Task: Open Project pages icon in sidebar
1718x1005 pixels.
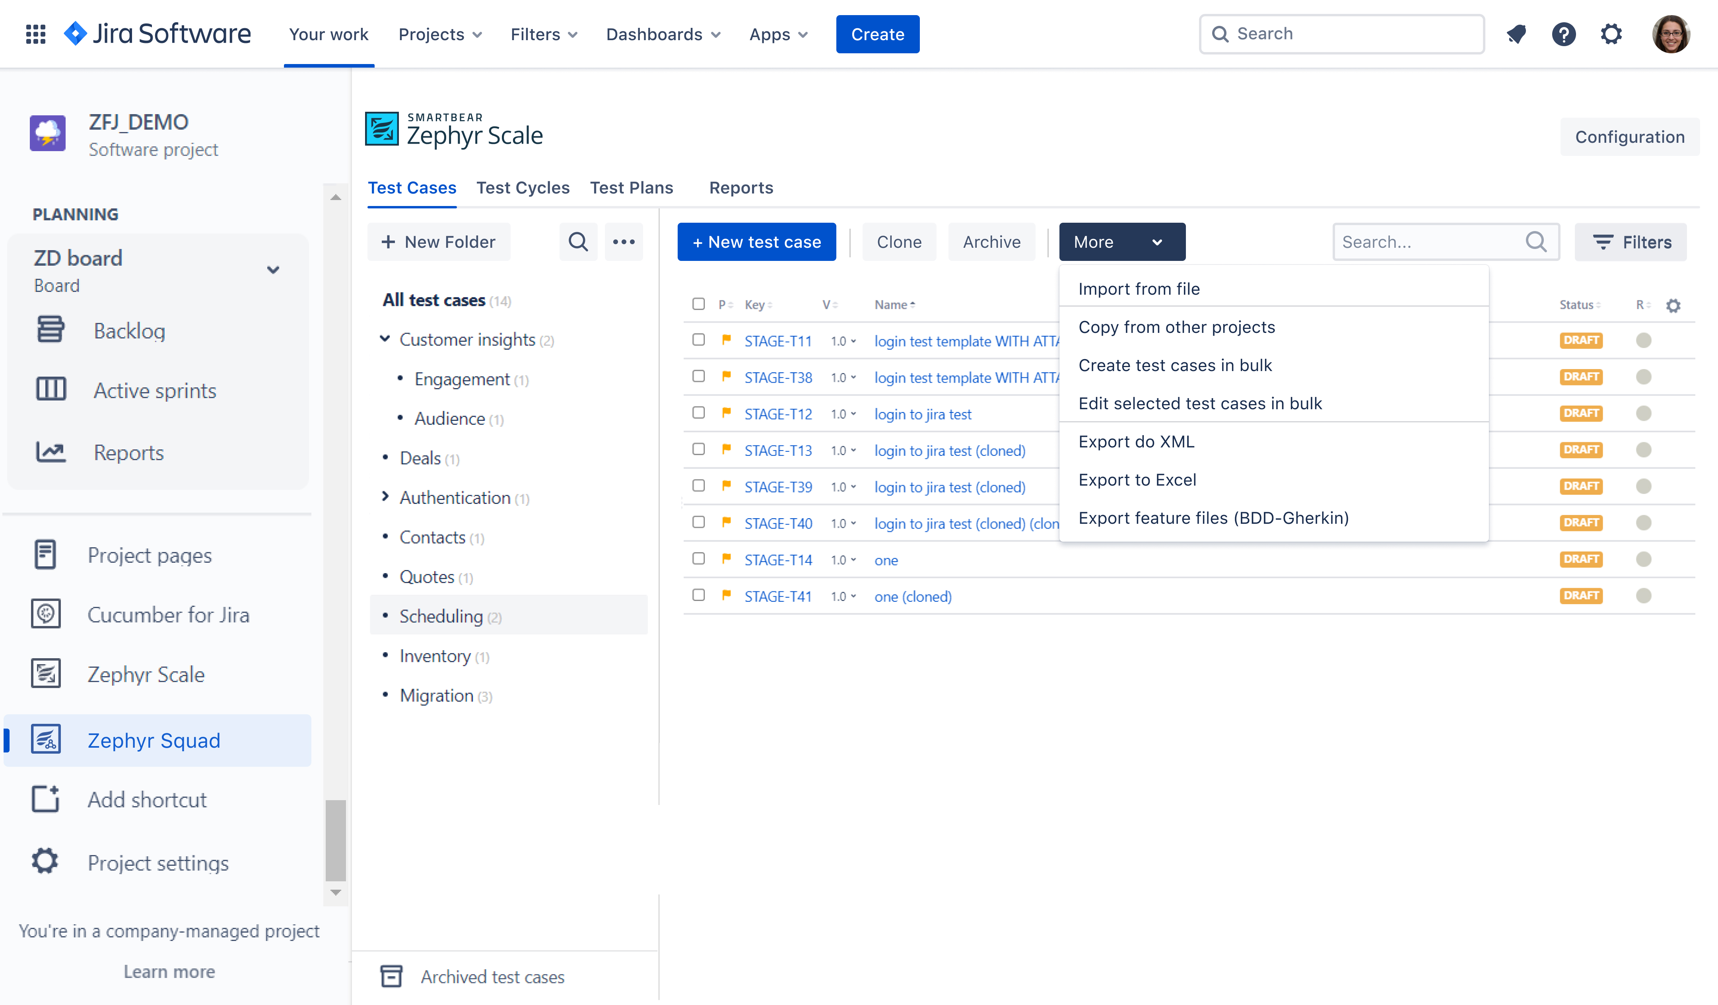Action: 46,555
